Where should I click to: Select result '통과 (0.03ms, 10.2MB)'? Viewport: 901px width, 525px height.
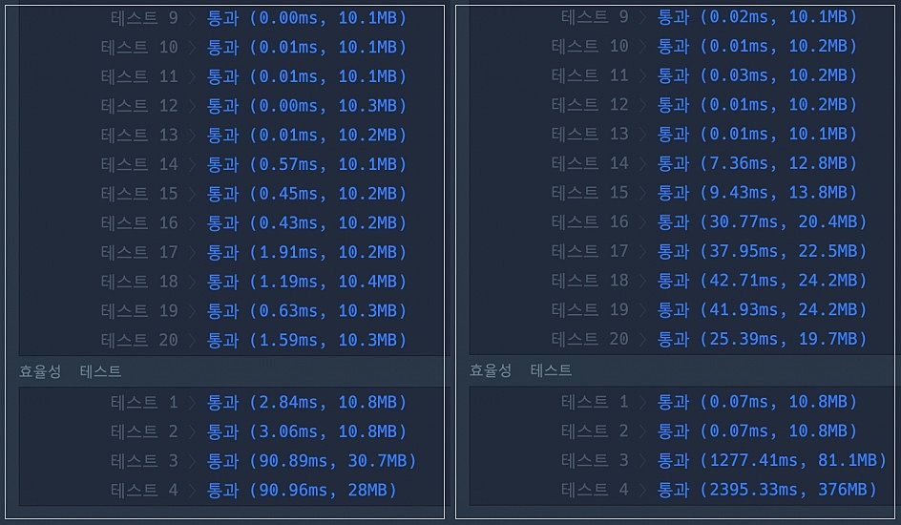(x=757, y=75)
